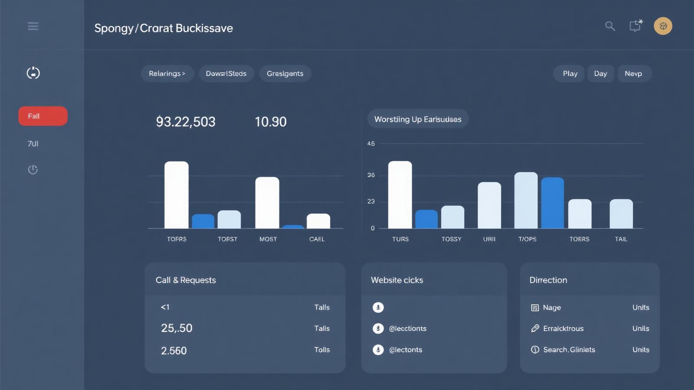Click the icon beside @lectonts
Viewport: 694px width, 390px height.
point(378,350)
